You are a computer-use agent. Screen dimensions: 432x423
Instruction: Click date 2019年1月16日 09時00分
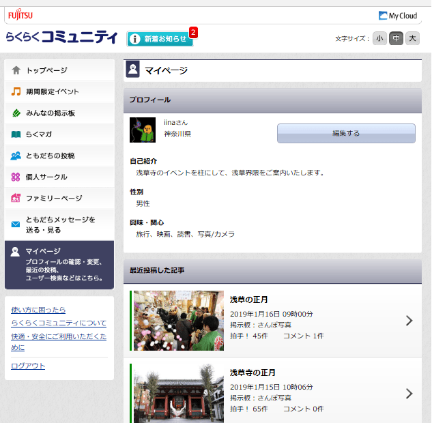[272, 315]
